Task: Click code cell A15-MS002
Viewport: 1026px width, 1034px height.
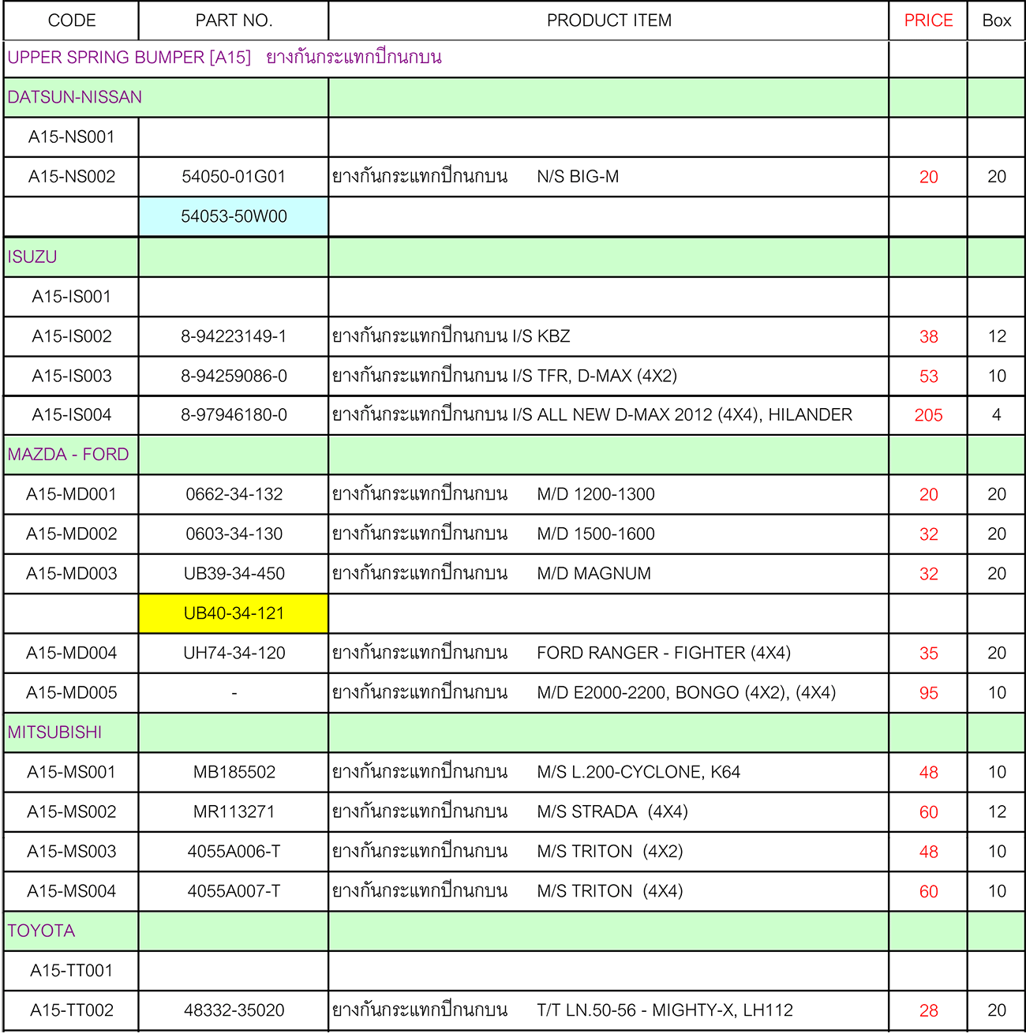Action: pos(72,812)
